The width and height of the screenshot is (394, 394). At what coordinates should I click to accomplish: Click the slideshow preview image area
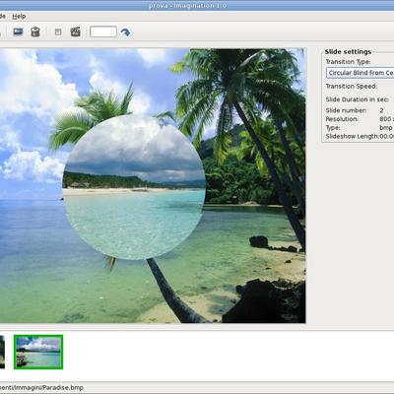coord(153,185)
